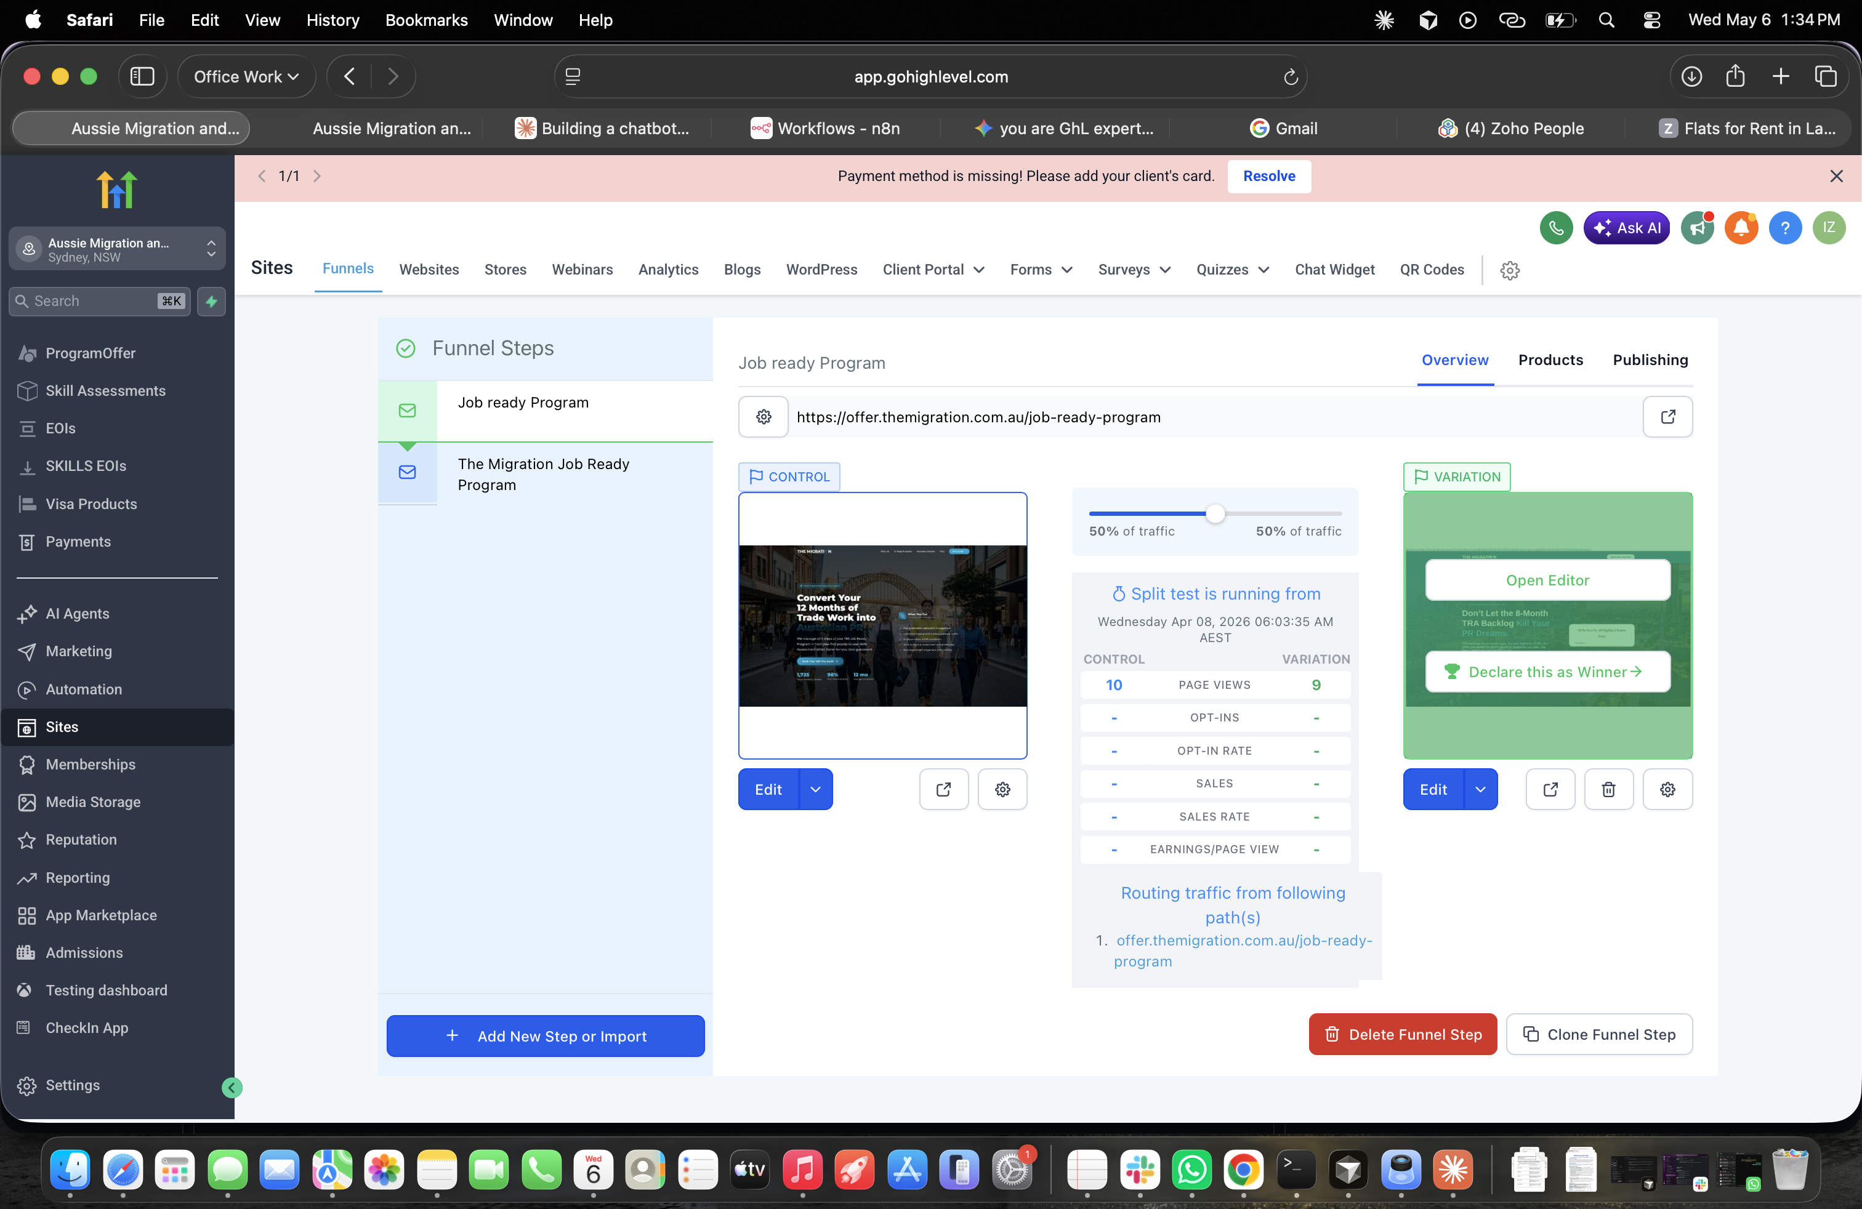Viewport: 1862px width, 1209px height.
Task: Click the Safari downloads icon
Action: point(1691,76)
